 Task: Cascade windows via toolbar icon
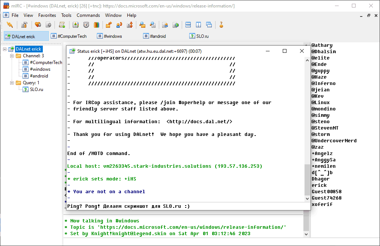pyautogui.click(x=209, y=25)
